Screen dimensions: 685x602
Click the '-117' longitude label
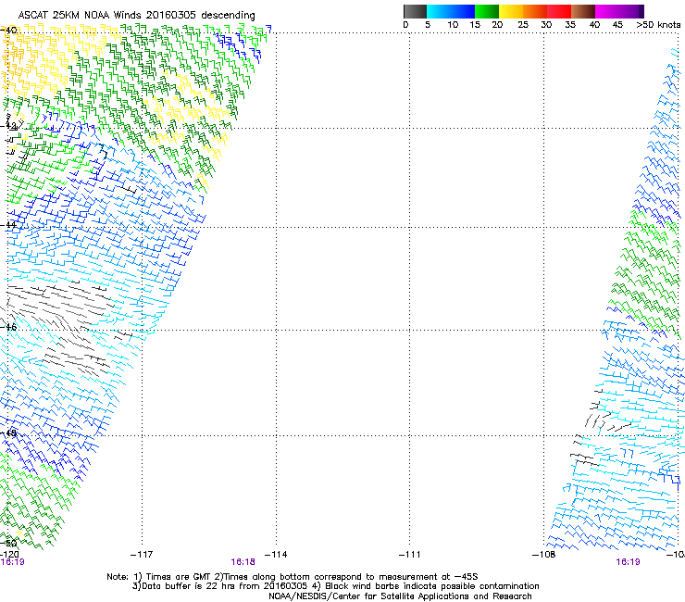click(x=142, y=555)
